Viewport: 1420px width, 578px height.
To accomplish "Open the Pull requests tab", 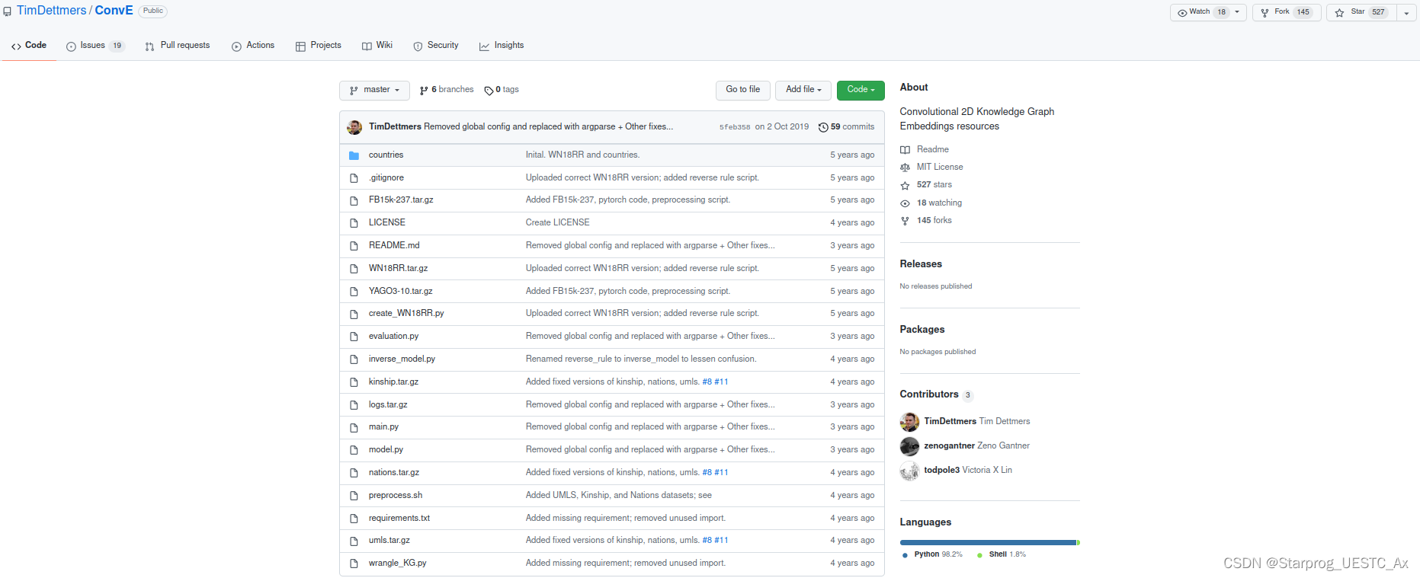I will (178, 46).
